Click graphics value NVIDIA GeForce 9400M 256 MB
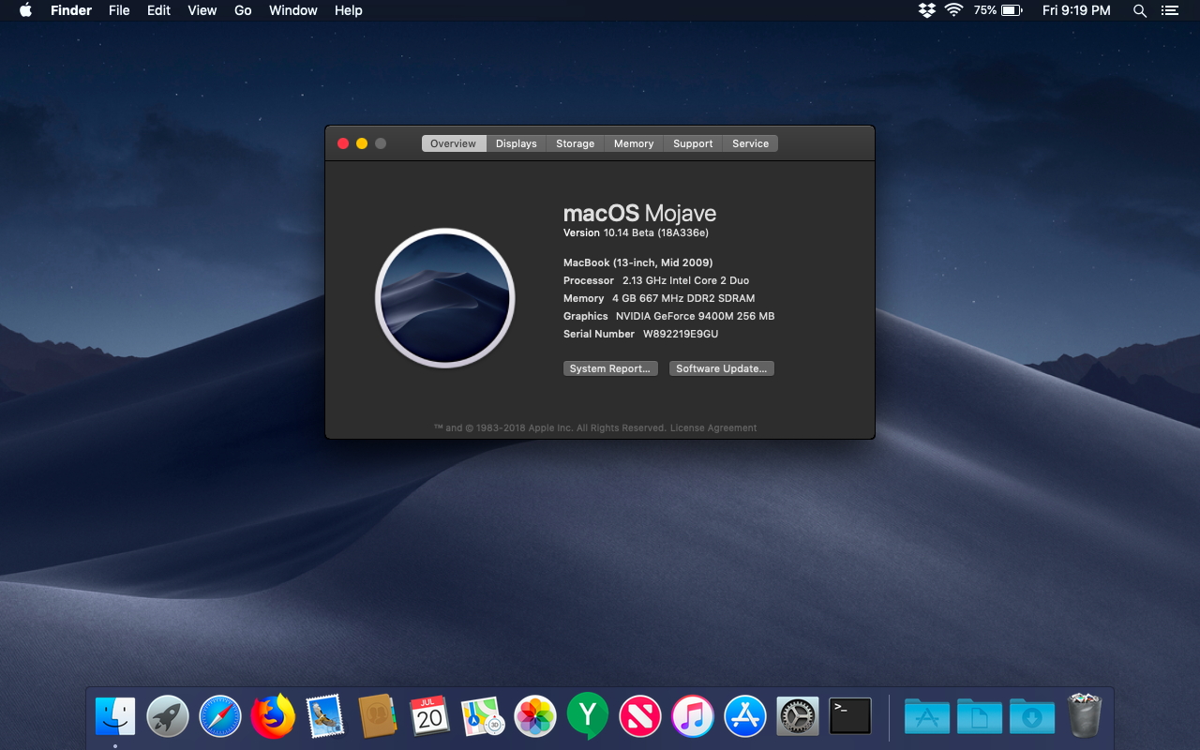Screen dimensions: 1200x750 click(695, 316)
